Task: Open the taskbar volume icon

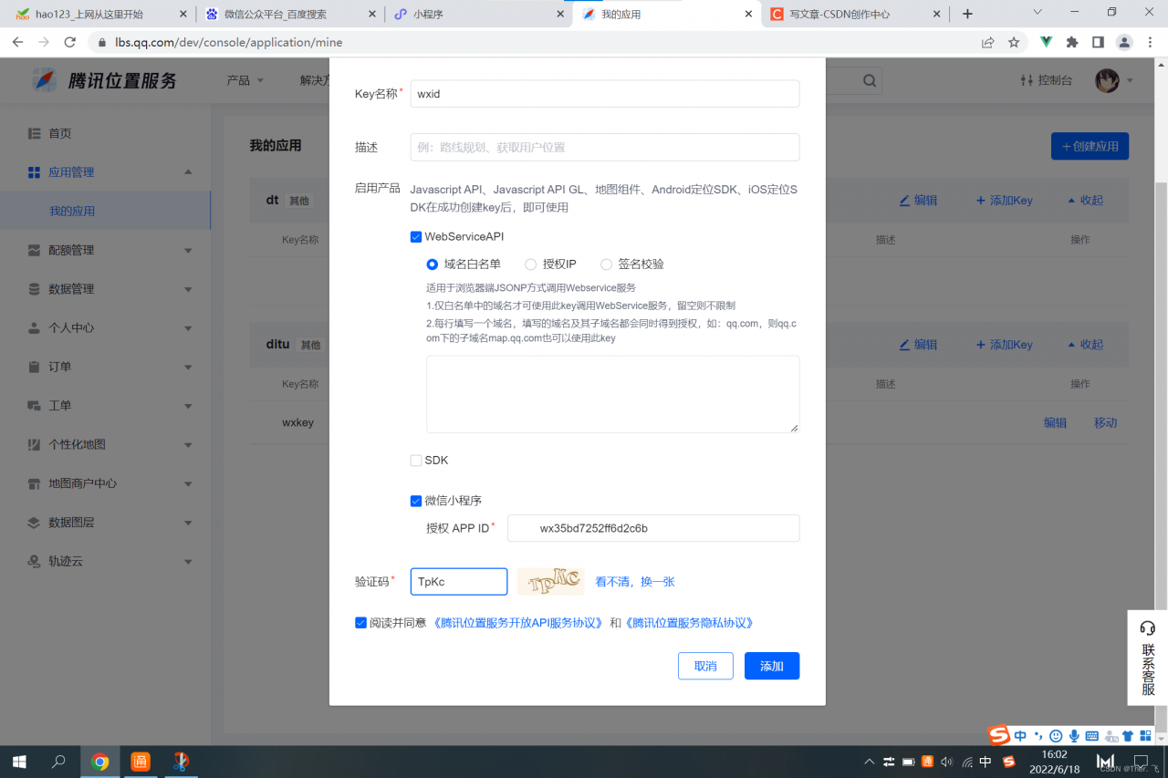Action: 946,762
